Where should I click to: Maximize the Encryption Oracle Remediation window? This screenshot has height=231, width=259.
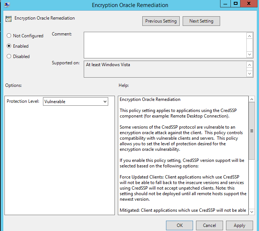coord(235,3)
